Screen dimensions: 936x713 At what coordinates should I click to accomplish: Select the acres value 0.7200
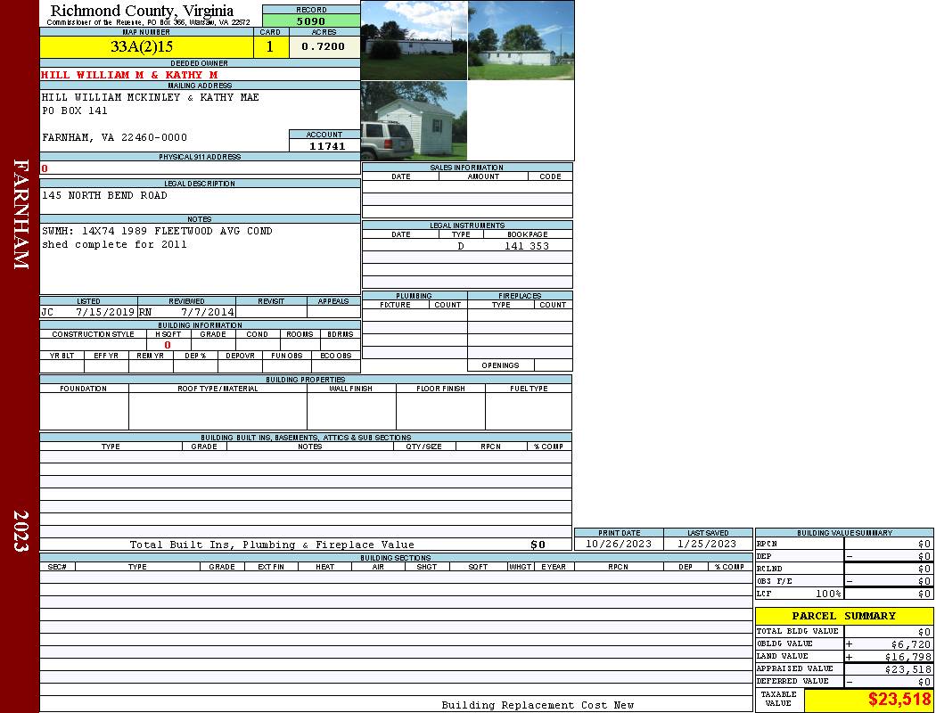coord(324,47)
